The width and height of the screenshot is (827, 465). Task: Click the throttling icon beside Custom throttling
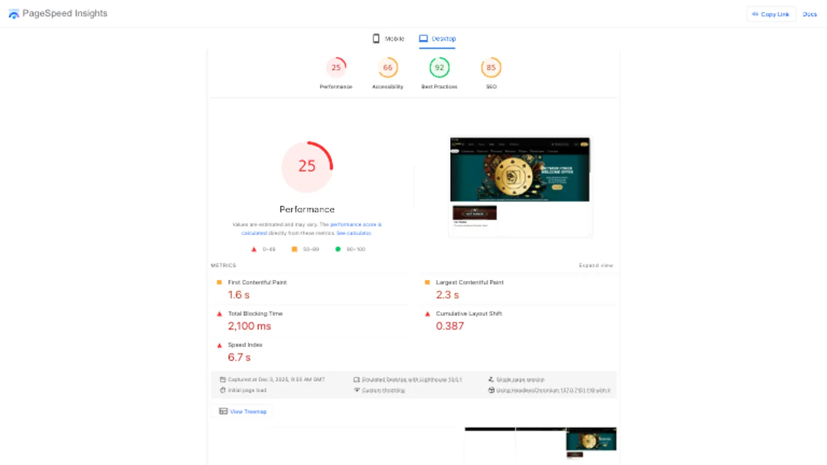coord(356,390)
